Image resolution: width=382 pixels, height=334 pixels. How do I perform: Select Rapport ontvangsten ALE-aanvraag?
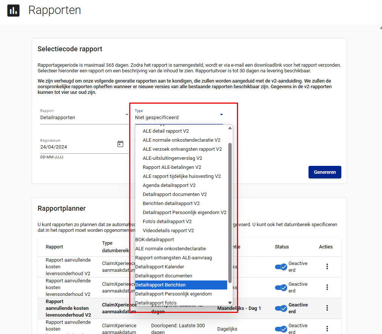[181, 258]
